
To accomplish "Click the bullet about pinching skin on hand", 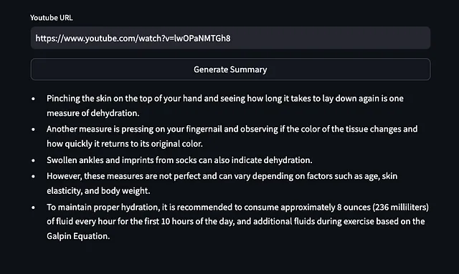I will (x=224, y=106).
